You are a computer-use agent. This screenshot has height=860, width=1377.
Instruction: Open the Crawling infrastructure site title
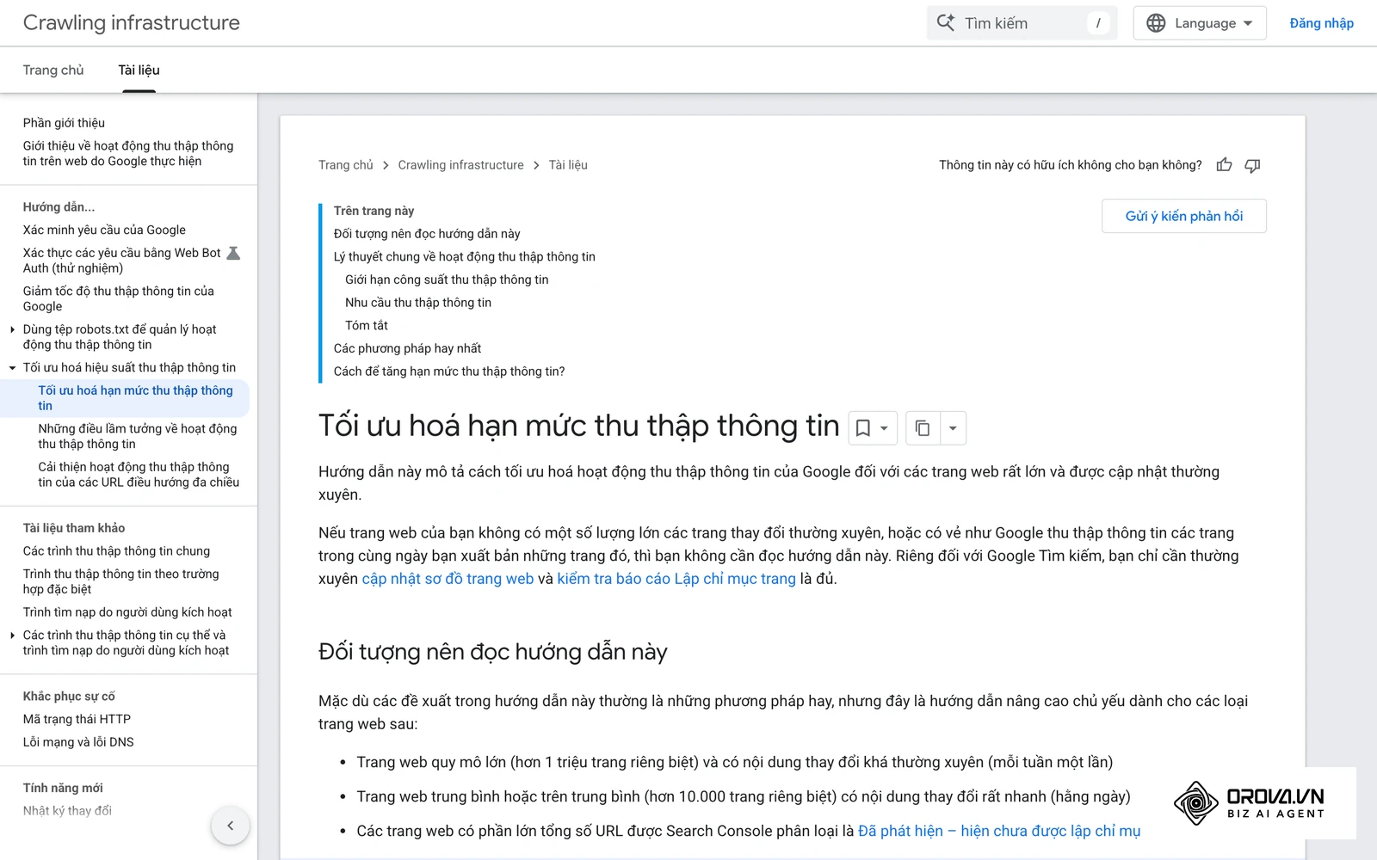131,23
